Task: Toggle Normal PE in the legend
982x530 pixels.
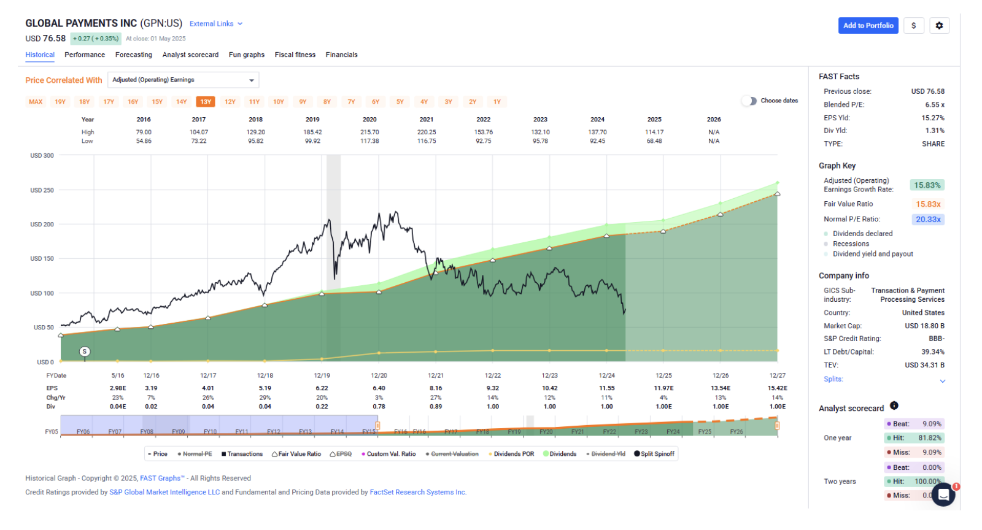Action: (195, 454)
